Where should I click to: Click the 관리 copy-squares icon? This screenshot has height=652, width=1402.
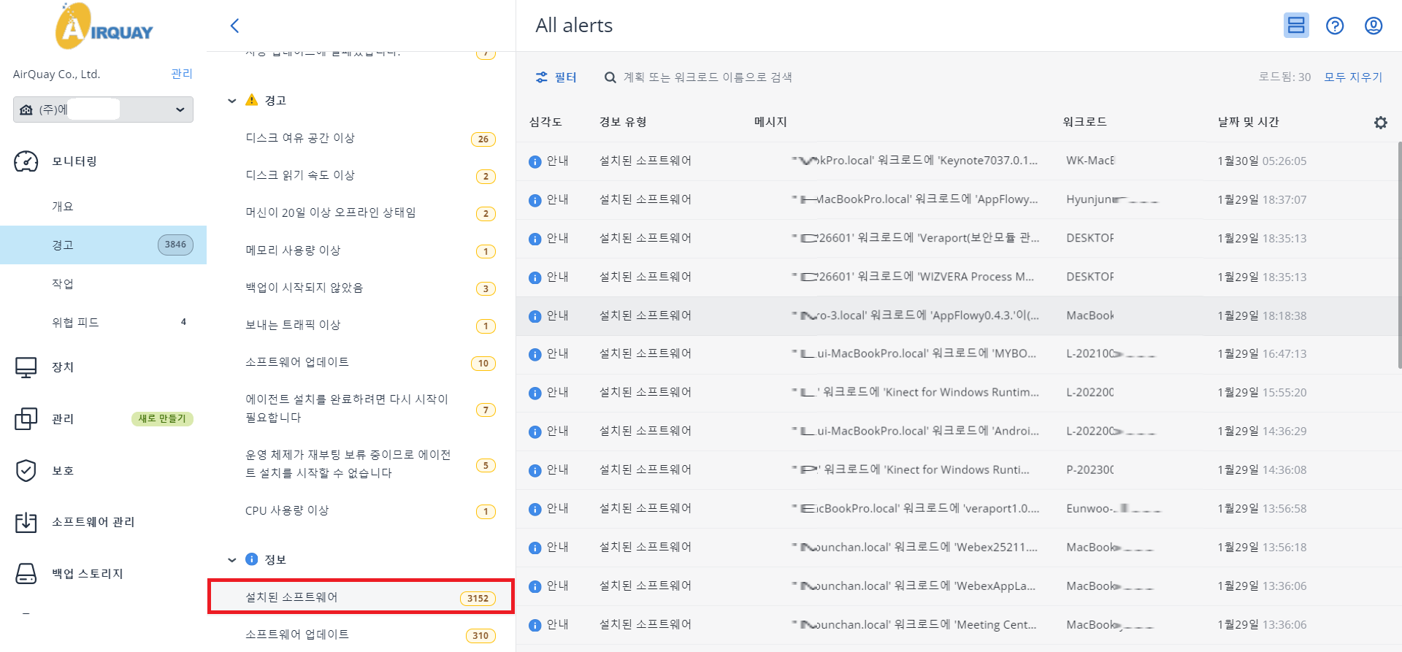tap(26, 418)
